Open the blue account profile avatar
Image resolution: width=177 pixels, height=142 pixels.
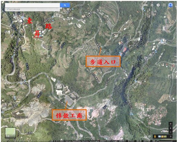coord(171,5)
